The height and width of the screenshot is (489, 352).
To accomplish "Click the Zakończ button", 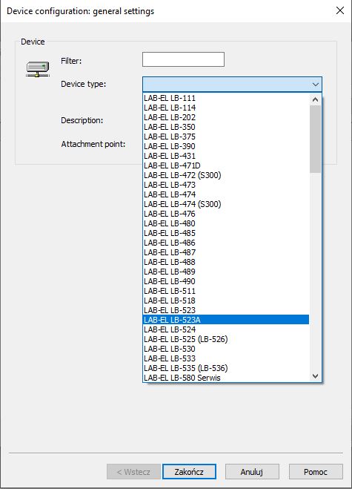I will pos(189,471).
